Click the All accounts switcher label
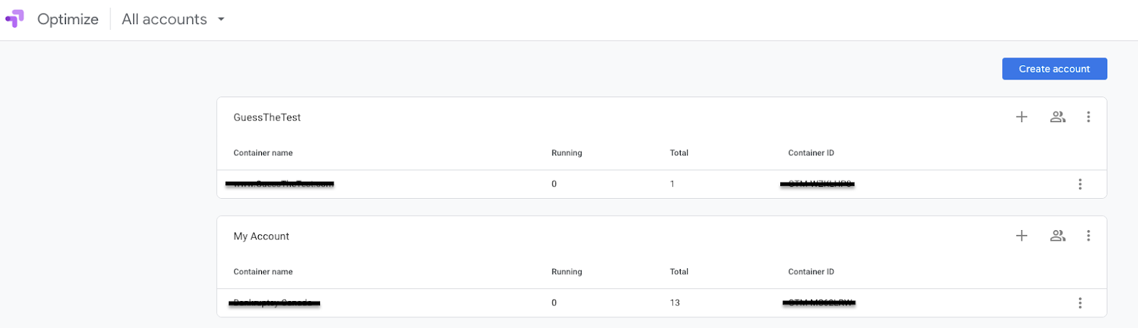This screenshot has height=328, width=1138. point(164,19)
